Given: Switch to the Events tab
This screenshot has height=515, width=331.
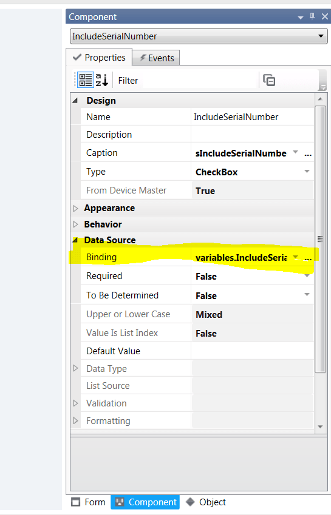Looking at the screenshot, I should [x=156, y=58].
